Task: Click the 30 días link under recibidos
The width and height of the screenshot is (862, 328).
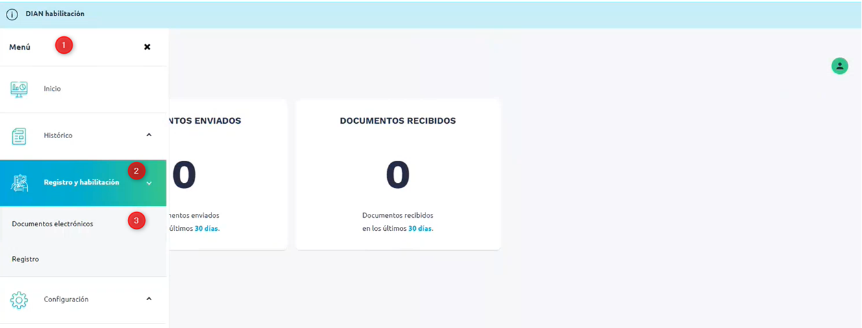Action: [x=420, y=228]
